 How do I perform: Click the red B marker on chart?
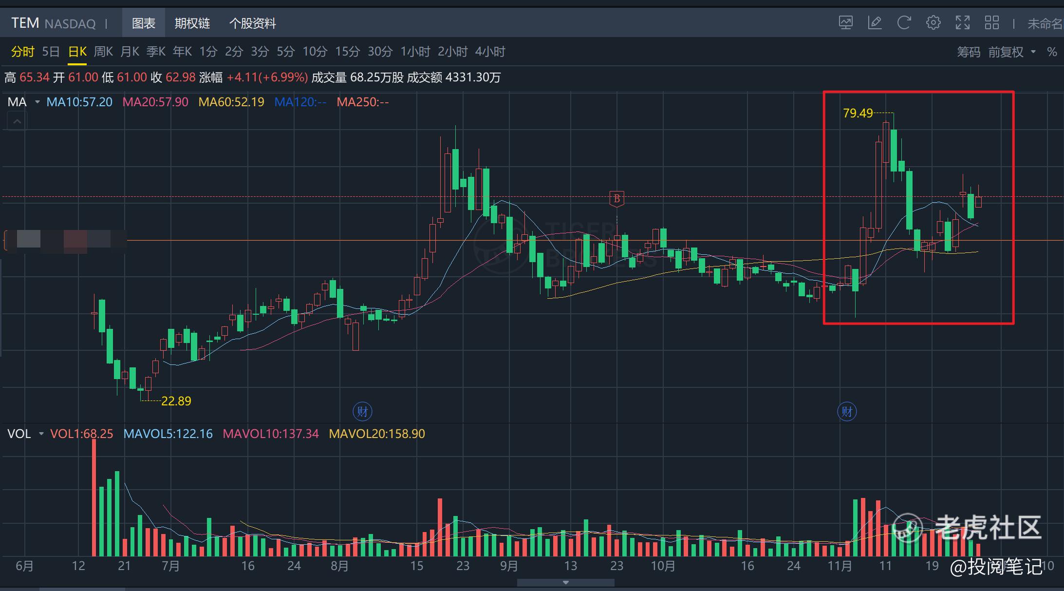[x=616, y=199]
